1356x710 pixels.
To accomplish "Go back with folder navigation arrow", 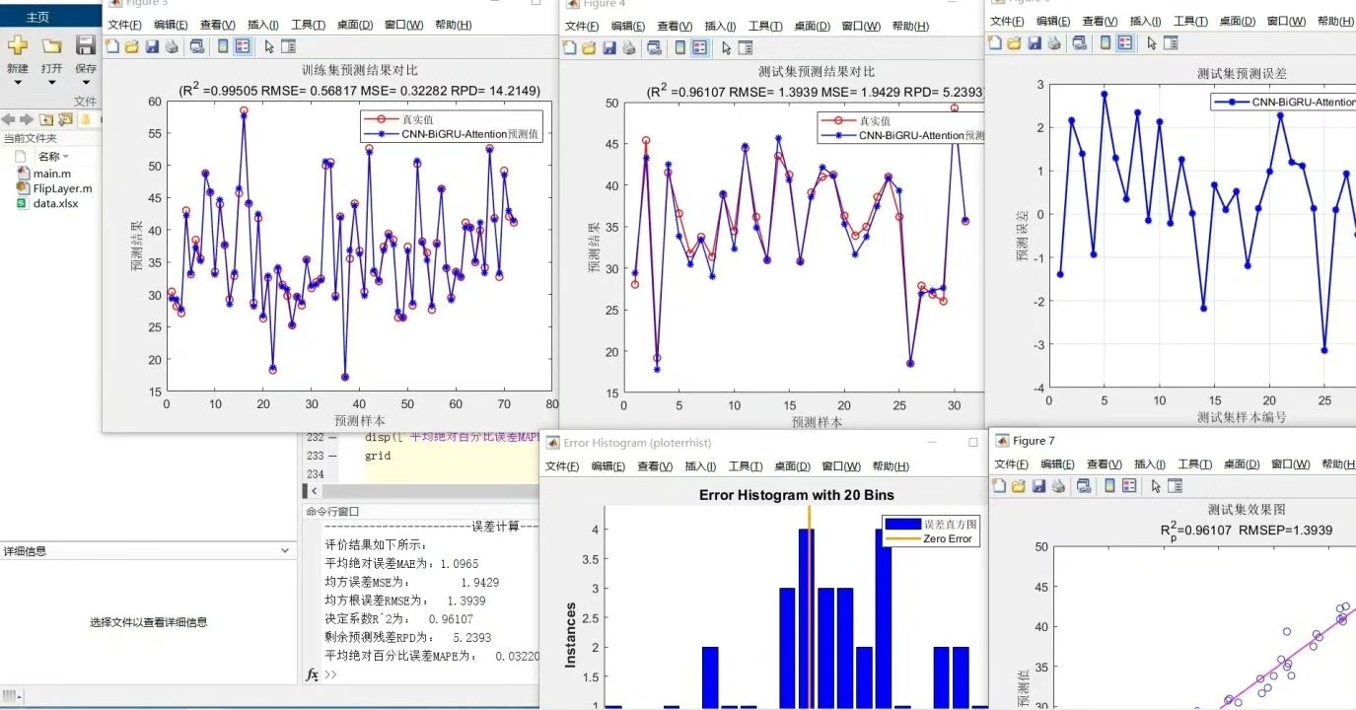I will pyautogui.click(x=9, y=120).
